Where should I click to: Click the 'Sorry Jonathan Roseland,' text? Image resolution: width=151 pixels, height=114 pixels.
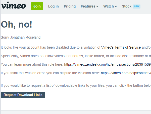point(21,37)
